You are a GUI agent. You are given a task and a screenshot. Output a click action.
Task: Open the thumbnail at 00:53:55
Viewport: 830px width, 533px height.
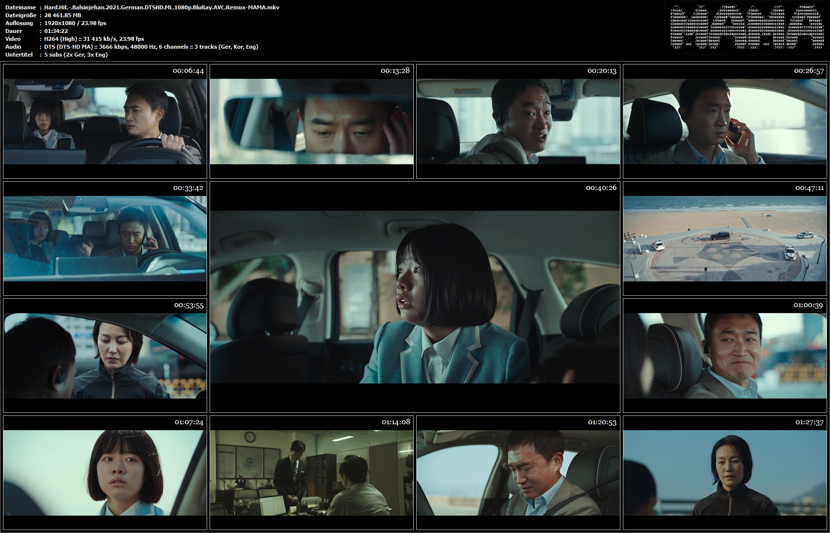[105, 355]
